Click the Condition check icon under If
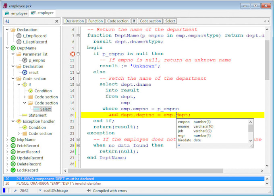Viewport: 274px width, 196px height. click(x=30, y=91)
